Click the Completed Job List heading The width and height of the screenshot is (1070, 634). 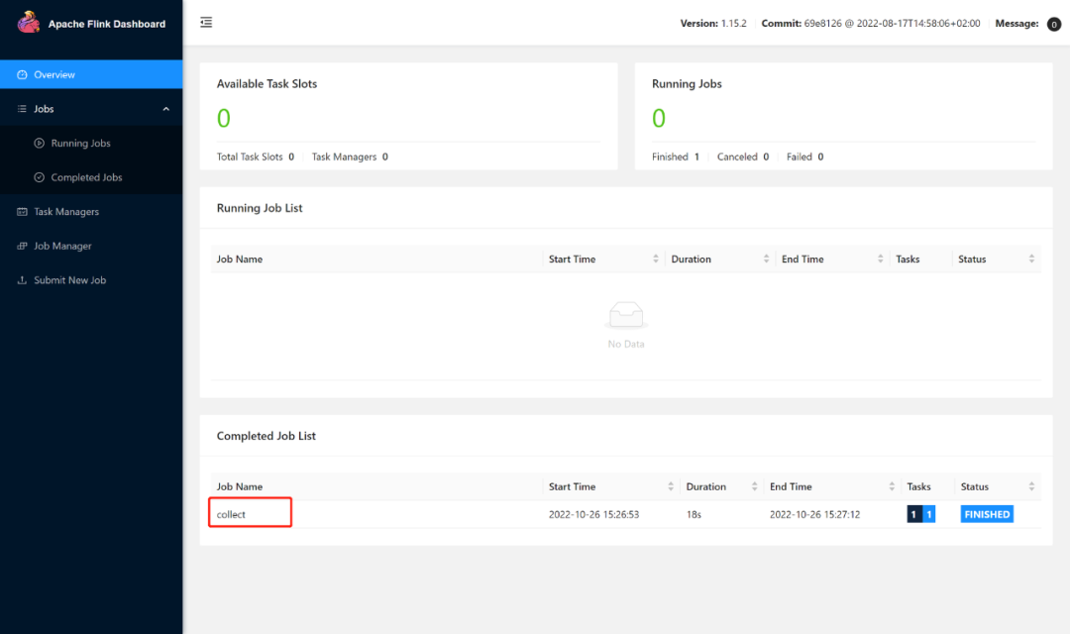point(267,436)
